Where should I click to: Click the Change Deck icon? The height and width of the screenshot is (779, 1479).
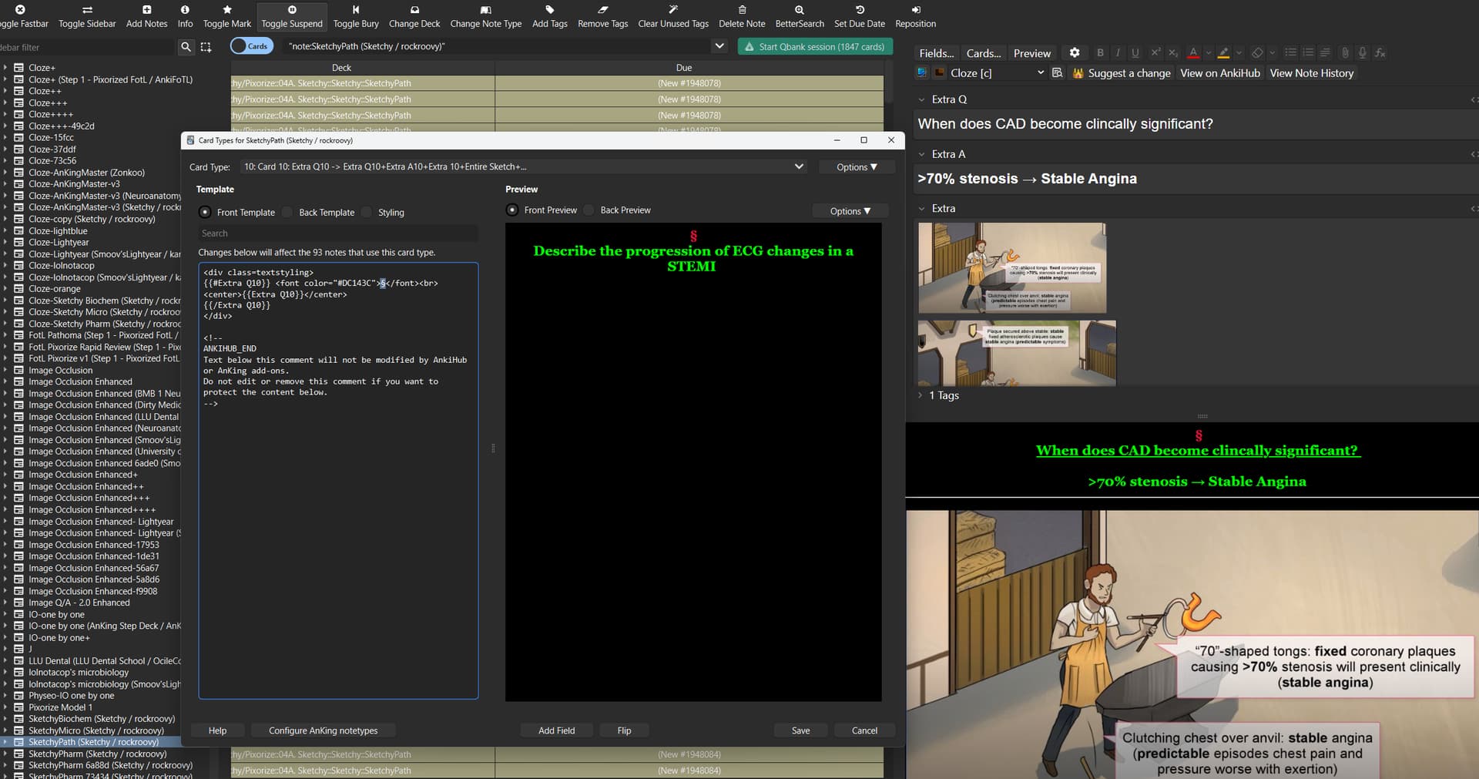click(414, 10)
